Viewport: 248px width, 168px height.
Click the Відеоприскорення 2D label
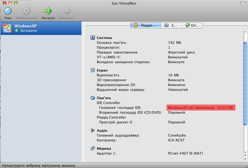(116, 85)
